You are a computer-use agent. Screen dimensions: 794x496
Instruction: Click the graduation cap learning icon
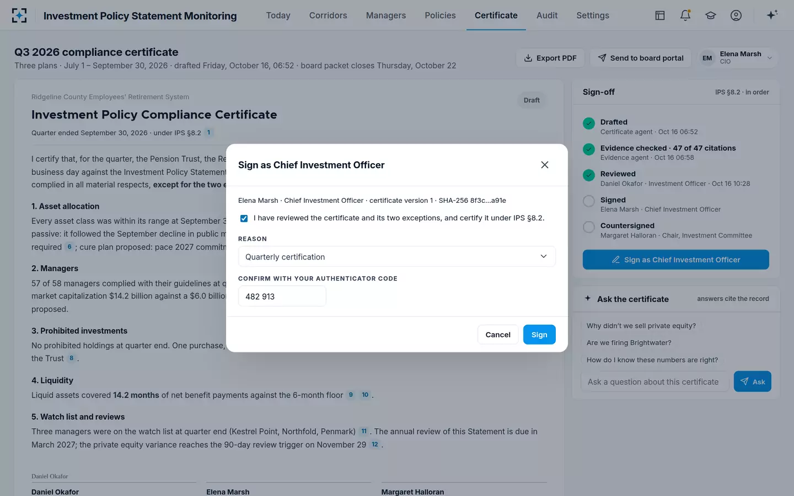pyautogui.click(x=711, y=15)
